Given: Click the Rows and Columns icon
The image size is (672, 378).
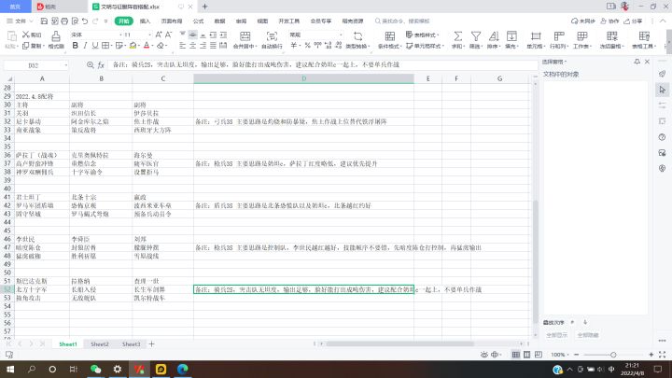Looking at the screenshot, I should pos(559,36).
